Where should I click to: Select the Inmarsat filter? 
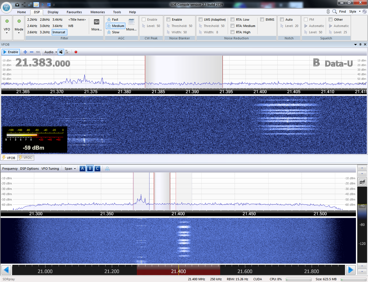point(59,32)
